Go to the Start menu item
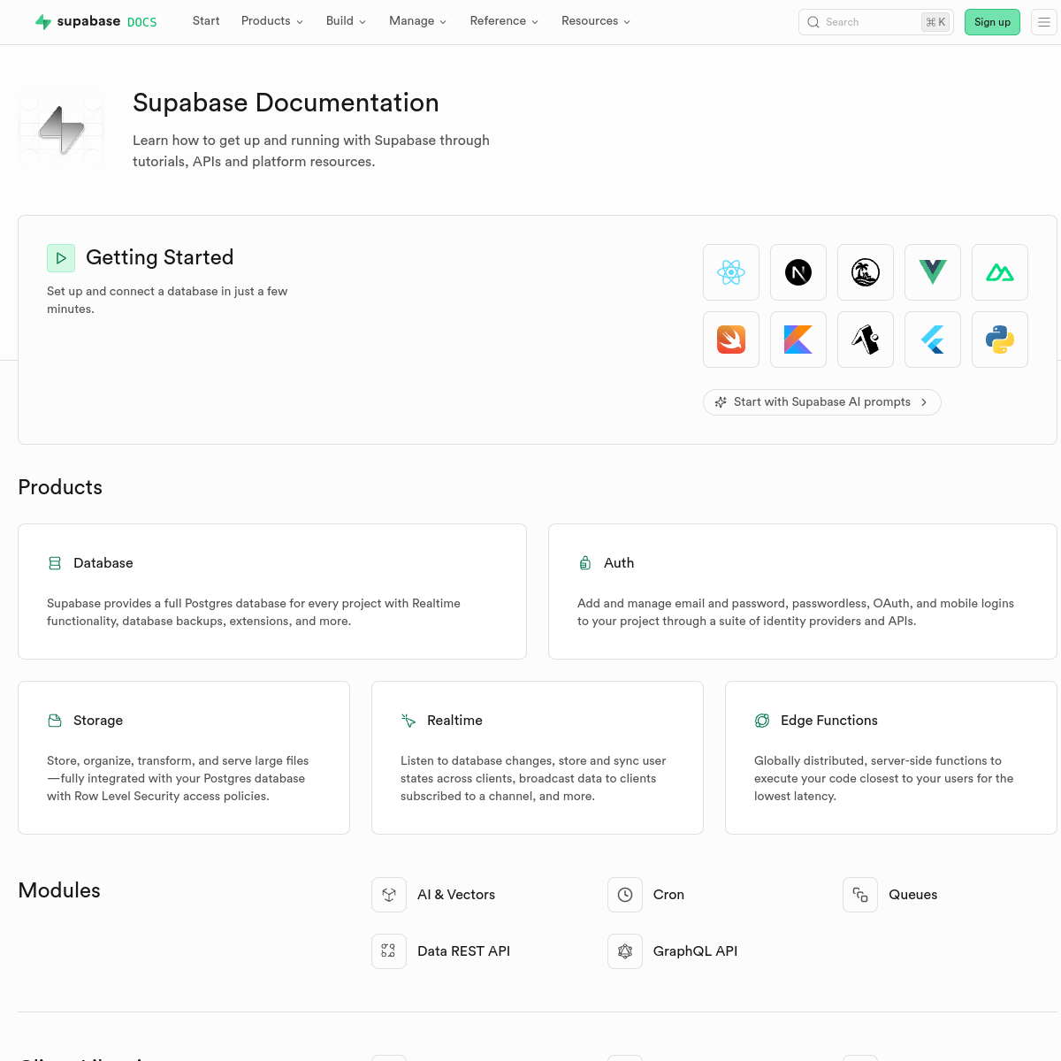This screenshot has width=1061, height=1061. tap(206, 21)
